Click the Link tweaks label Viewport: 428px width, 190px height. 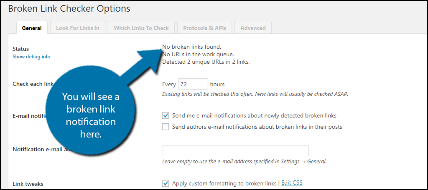tap(28, 184)
